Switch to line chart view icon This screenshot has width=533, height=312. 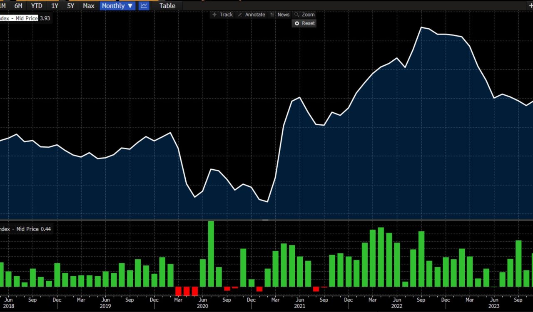[144, 6]
